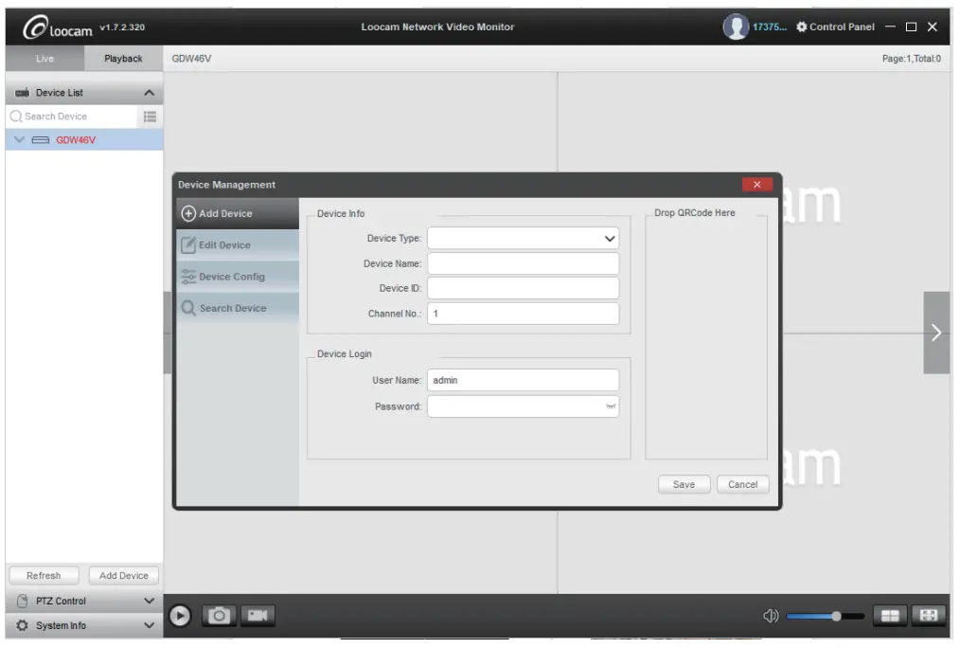Screen dimensions: 960x648
Task: Maximize the Loocam window
Action: (911, 27)
